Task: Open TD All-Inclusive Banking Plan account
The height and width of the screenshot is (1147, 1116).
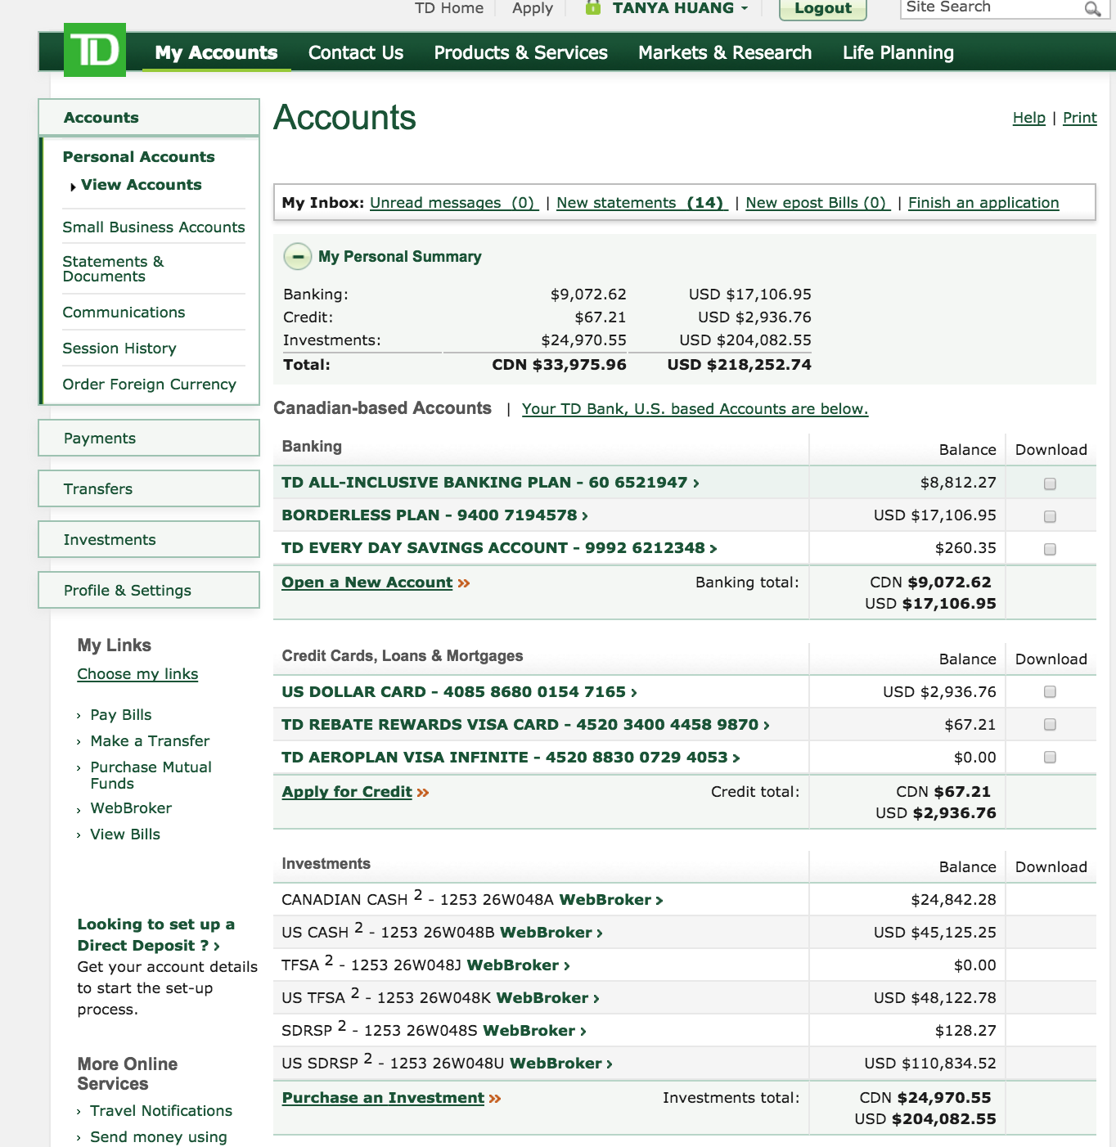Action: click(x=490, y=483)
